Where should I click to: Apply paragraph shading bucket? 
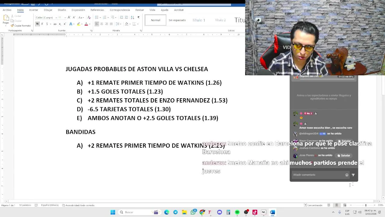point(126,24)
